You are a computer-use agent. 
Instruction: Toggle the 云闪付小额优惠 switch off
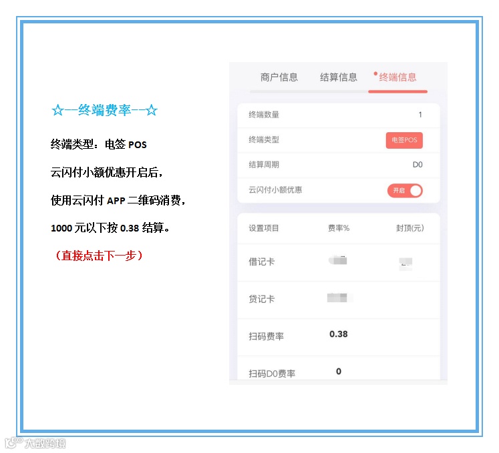tap(405, 191)
